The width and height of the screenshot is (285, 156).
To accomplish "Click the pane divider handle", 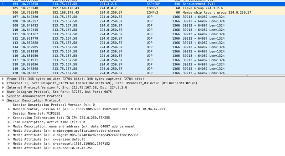I will click(x=247, y=76).
